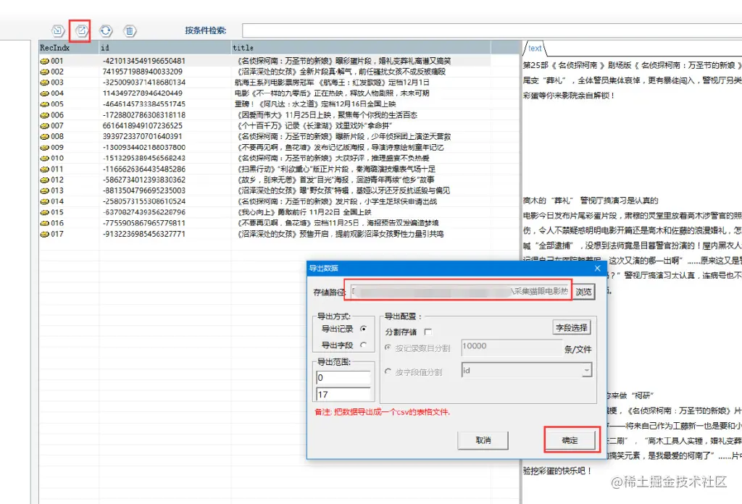The height and width of the screenshot is (504, 742).
Task: Select the record icon for row 003
Action: (x=44, y=83)
